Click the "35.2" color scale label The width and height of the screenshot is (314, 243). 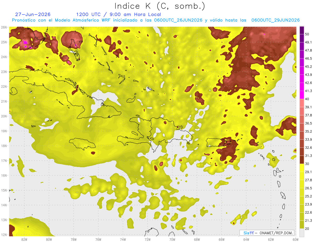point(308,131)
